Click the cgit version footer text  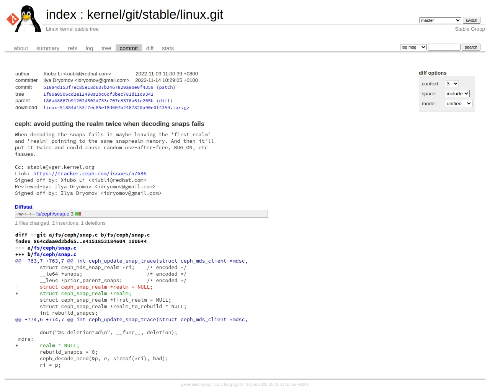[x=245, y=384]
